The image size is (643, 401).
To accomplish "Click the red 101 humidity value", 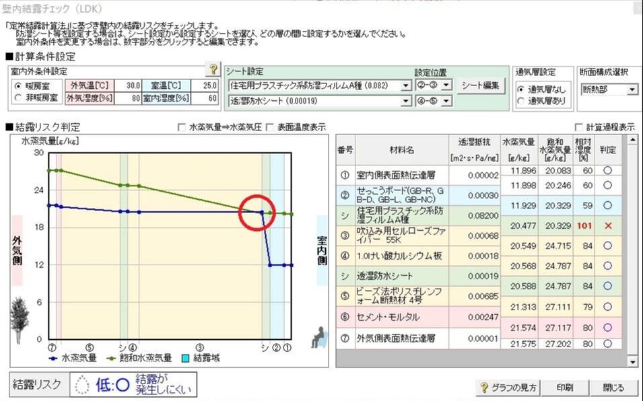I will pos(584,225).
